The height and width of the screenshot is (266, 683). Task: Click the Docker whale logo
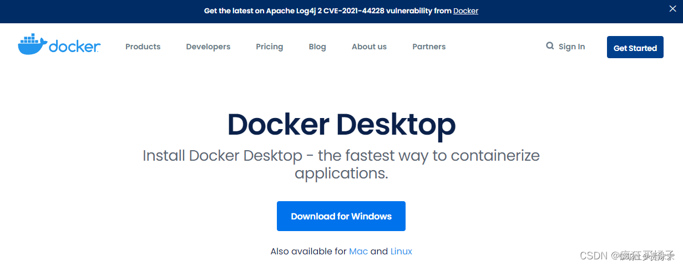59,45
